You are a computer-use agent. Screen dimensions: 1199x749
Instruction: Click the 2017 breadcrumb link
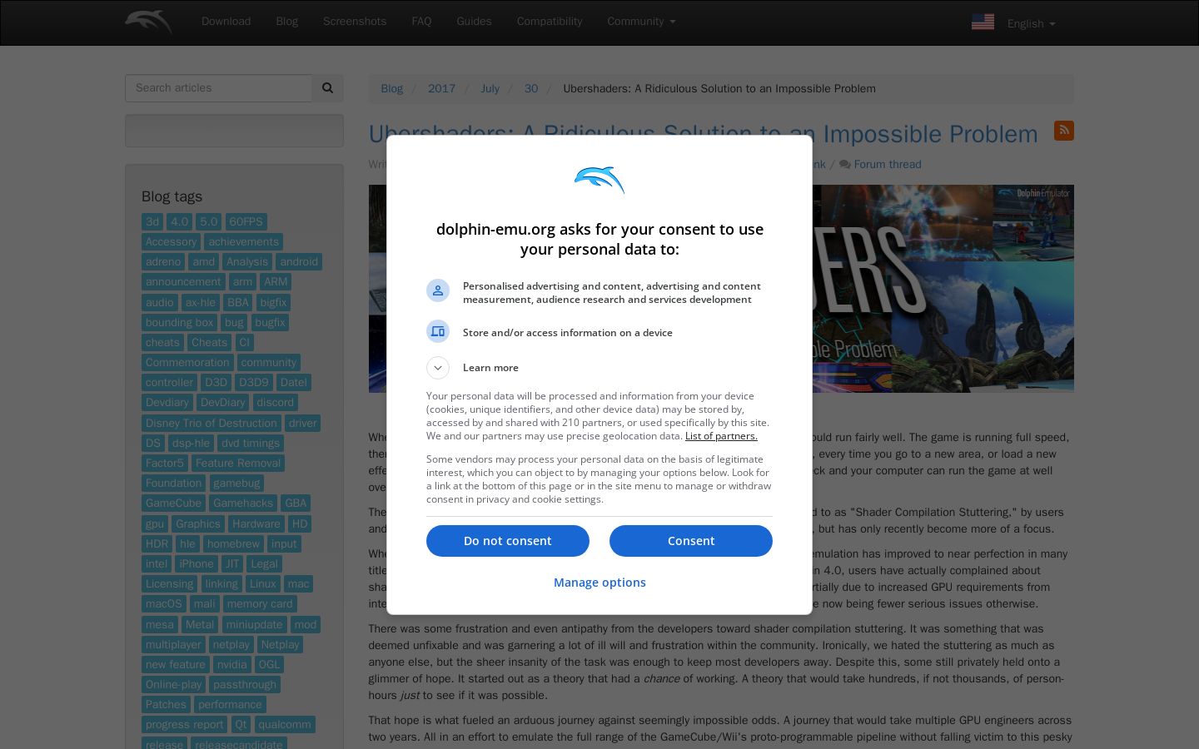pyautogui.click(x=441, y=89)
